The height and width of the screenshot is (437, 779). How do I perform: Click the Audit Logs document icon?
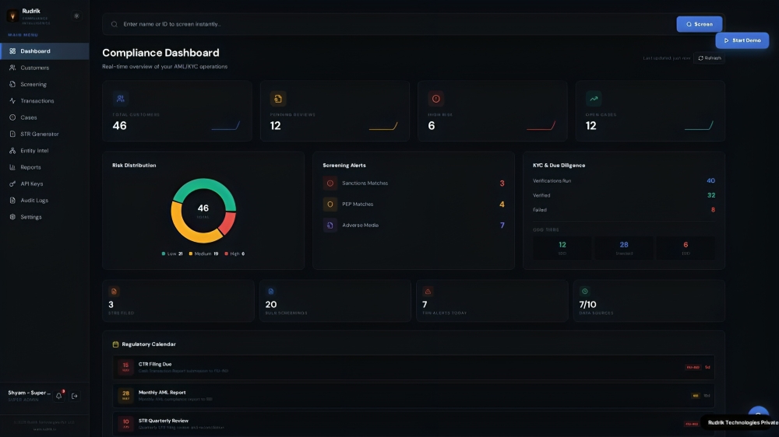12,201
